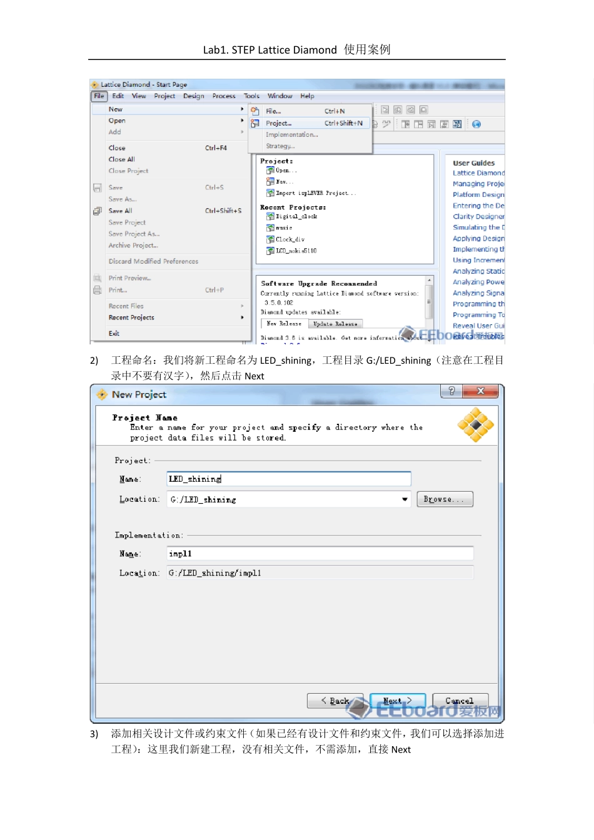Click the help globe icon in toolbar
The image size is (594, 840).
(x=476, y=124)
